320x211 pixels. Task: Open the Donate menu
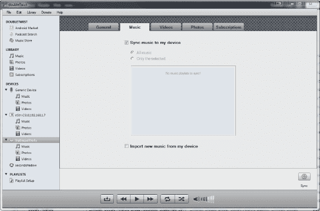tap(46, 12)
